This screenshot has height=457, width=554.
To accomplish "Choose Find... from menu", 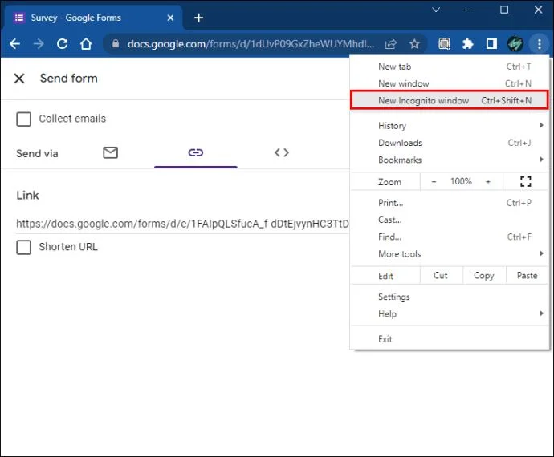I will (x=450, y=237).
